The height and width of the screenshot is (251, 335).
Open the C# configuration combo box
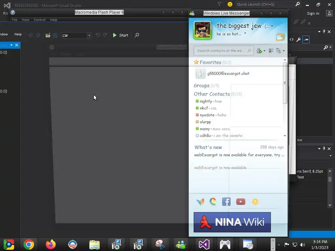76,35
